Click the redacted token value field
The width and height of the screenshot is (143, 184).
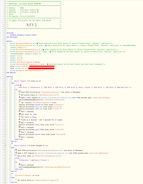click(x=42, y=66)
